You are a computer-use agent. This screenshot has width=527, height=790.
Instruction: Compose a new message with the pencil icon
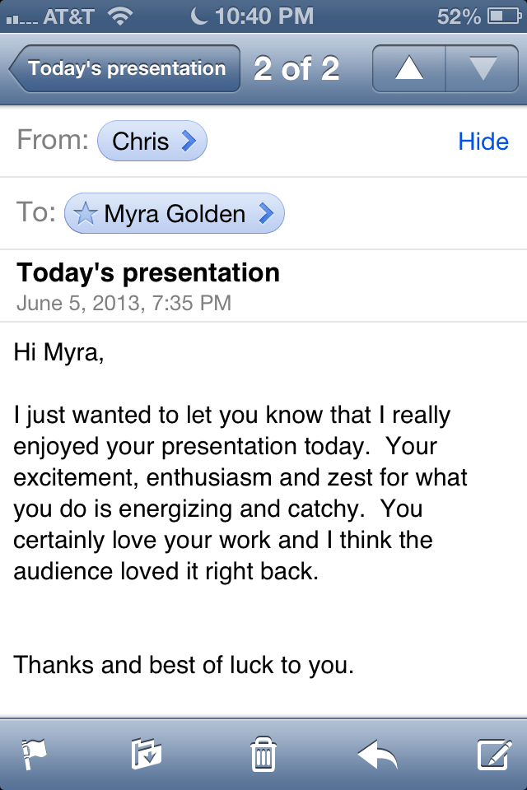pyautogui.click(x=495, y=753)
